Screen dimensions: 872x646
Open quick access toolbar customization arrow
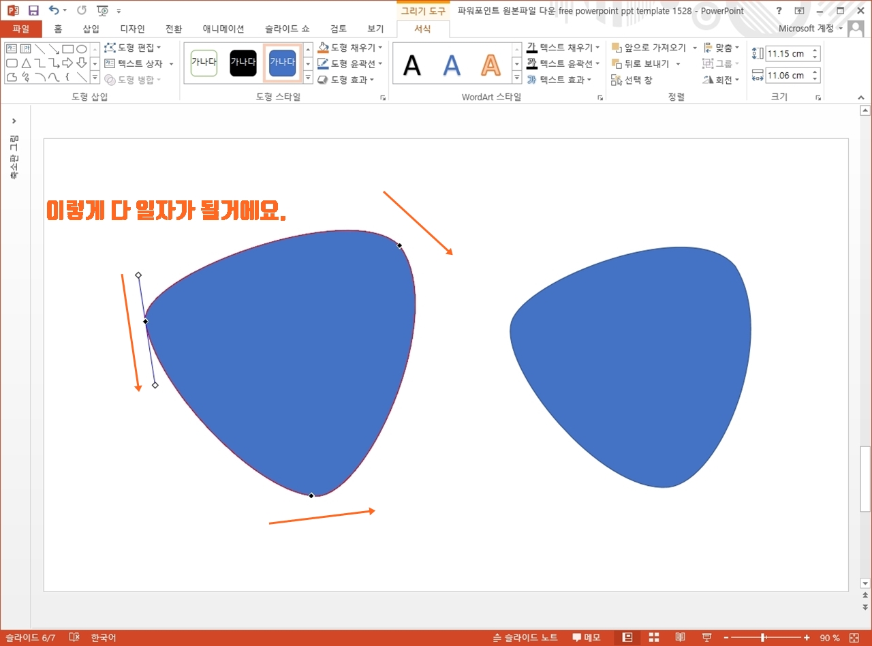point(119,12)
